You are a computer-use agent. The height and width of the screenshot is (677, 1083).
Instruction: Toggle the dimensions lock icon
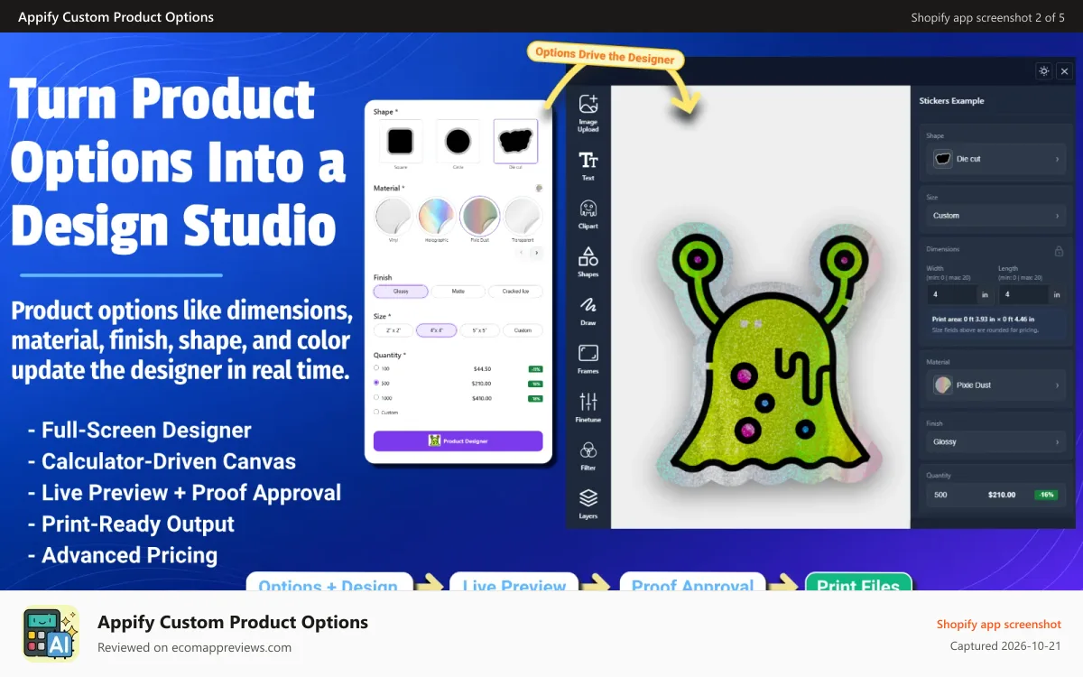pos(1060,251)
